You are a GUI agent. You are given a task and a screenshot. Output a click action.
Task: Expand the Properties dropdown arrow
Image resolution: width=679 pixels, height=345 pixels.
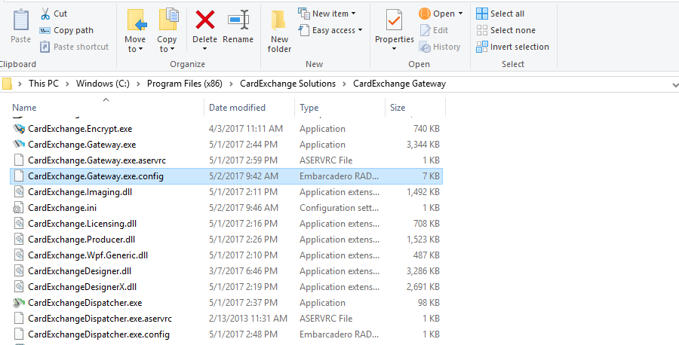click(394, 49)
